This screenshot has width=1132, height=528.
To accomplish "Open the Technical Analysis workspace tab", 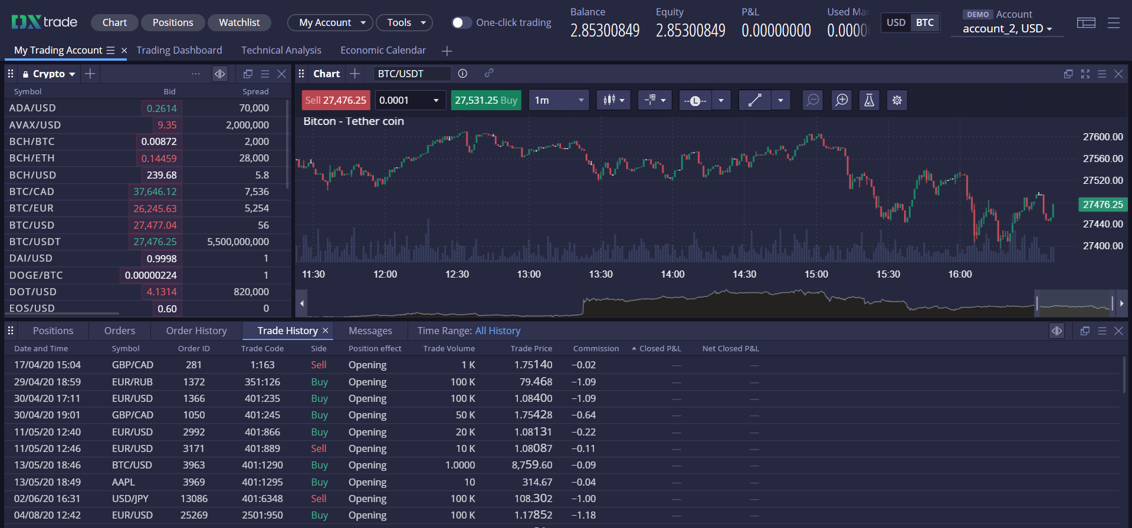I will tap(281, 50).
